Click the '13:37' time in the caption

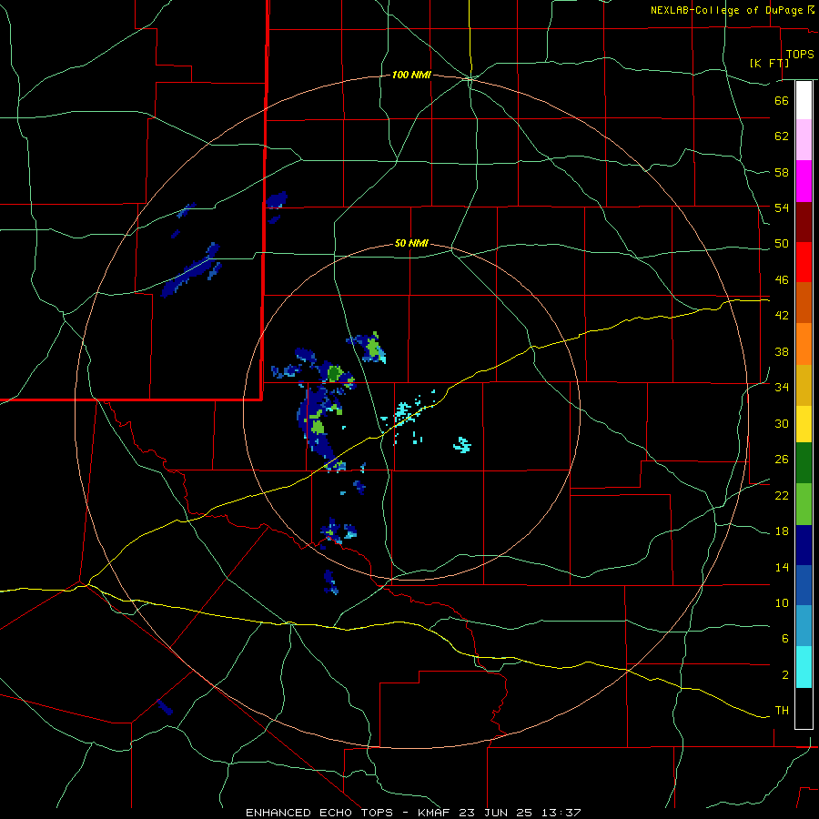pos(560,813)
